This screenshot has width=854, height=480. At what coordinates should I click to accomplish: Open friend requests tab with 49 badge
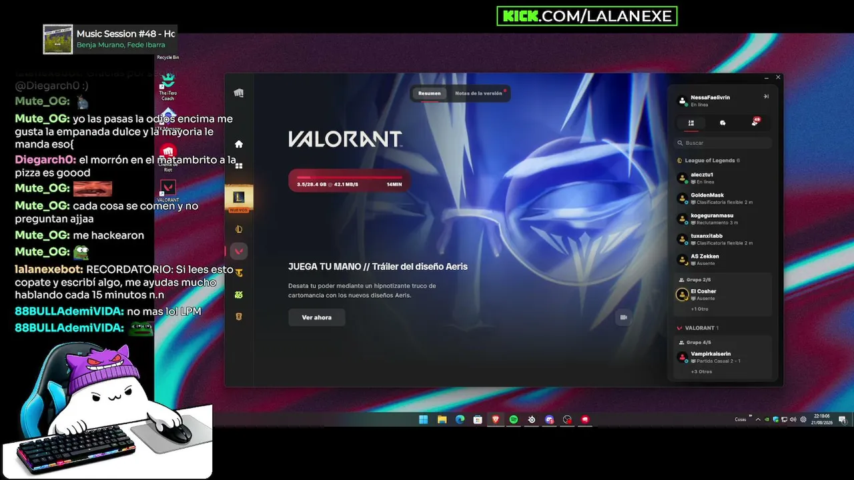pos(755,122)
